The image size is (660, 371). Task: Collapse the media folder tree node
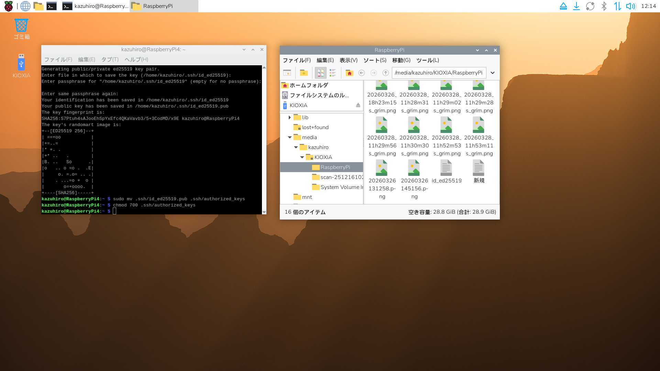(x=290, y=137)
